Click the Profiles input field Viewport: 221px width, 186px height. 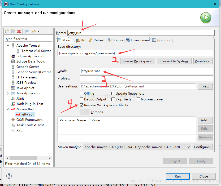tap(146, 78)
